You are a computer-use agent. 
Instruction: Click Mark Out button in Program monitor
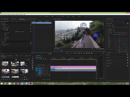tap(71, 53)
